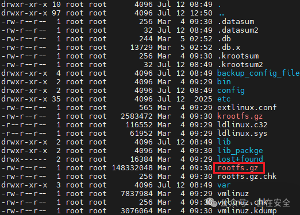
Task: Click the backup_config_file directory name
Action: (x=258, y=73)
